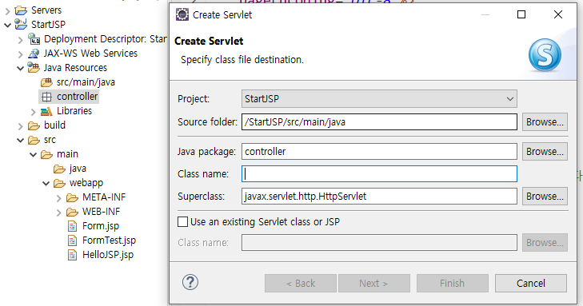The width and height of the screenshot is (583, 306).
Task: Click the Servers folder icon
Action: pos(21,10)
